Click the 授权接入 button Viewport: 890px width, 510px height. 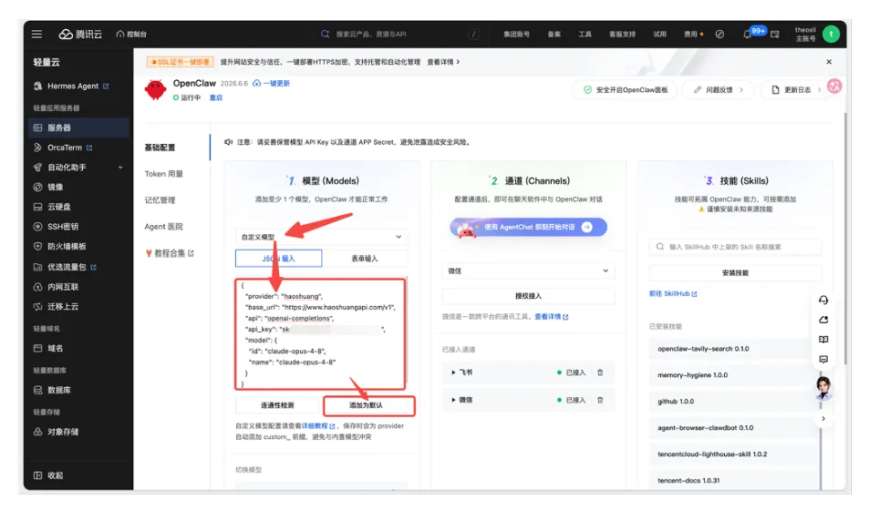(x=528, y=296)
